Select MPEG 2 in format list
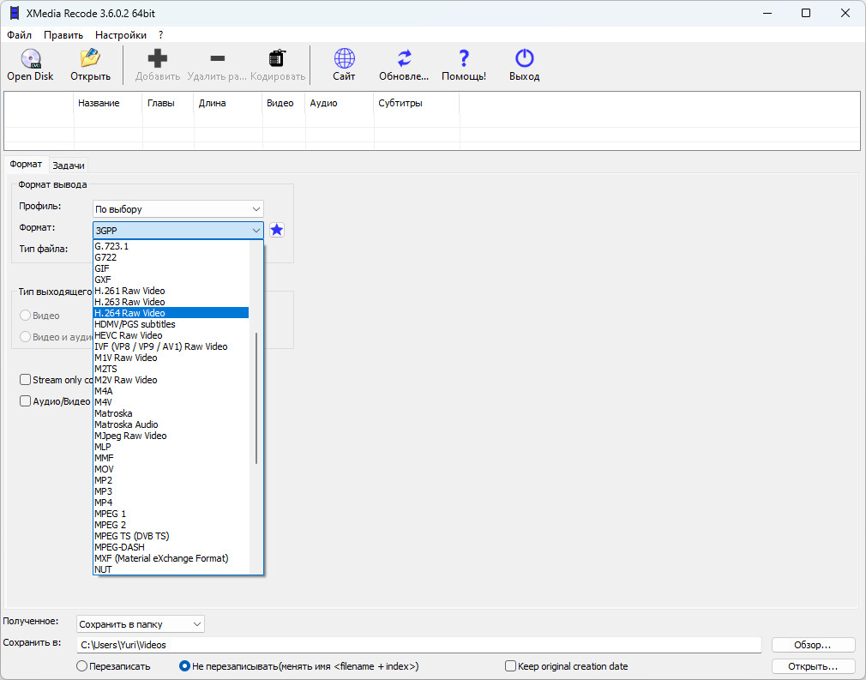Screen dimensions: 866x680 point(171,525)
